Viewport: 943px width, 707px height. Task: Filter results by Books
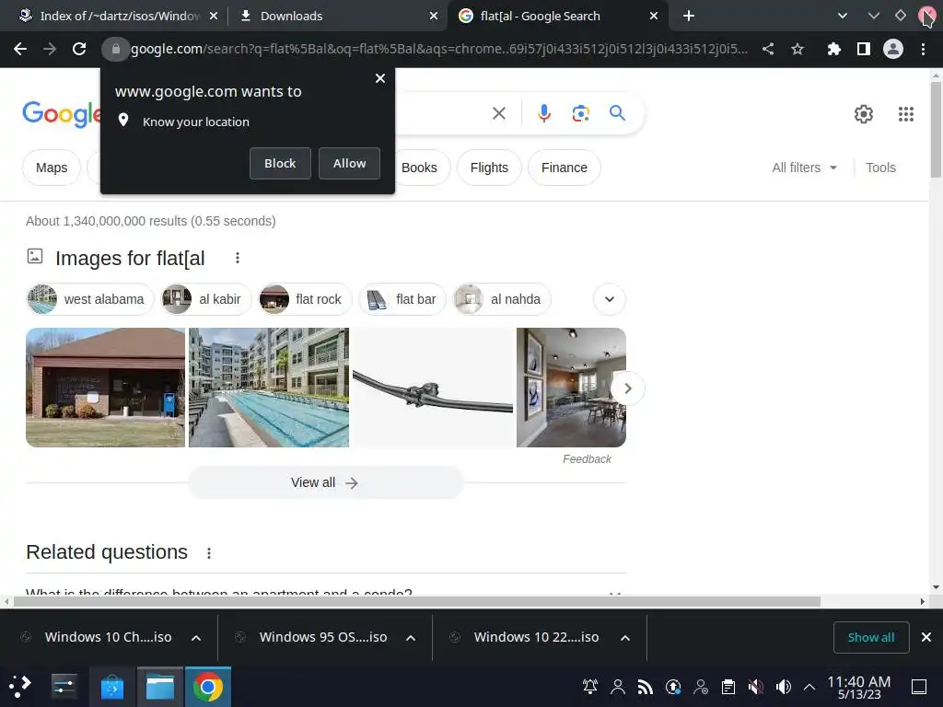click(x=419, y=168)
